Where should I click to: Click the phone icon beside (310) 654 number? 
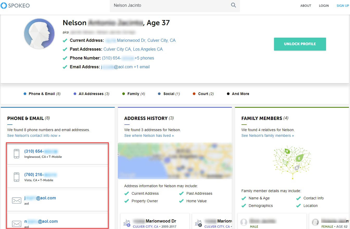click(x=16, y=154)
